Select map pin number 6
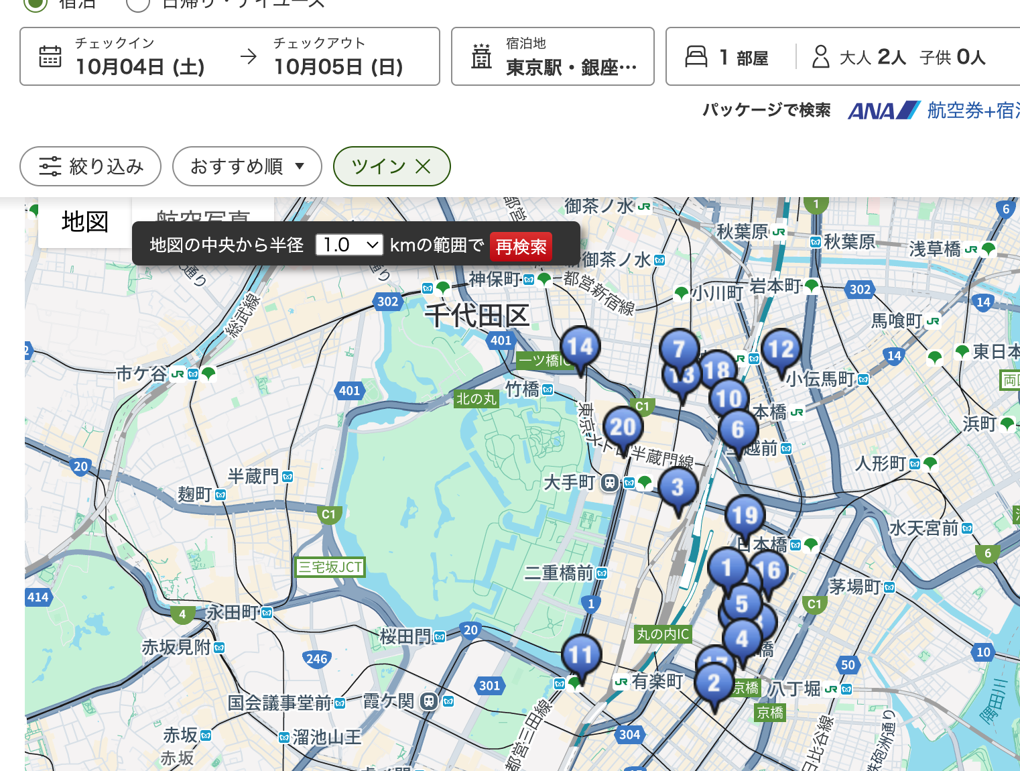1020x771 pixels. [738, 429]
